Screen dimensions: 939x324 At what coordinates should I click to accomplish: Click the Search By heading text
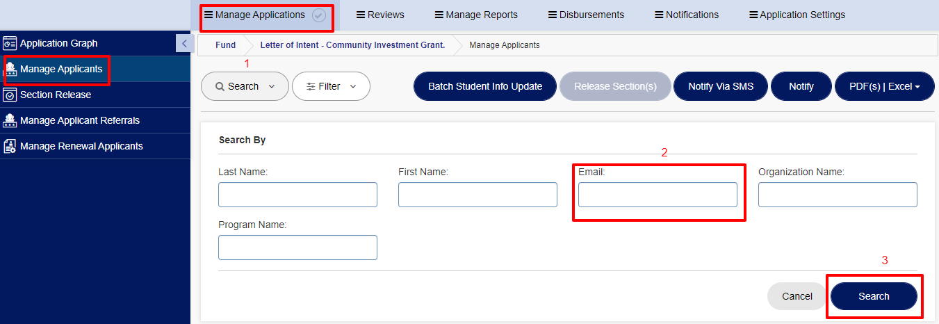242,140
